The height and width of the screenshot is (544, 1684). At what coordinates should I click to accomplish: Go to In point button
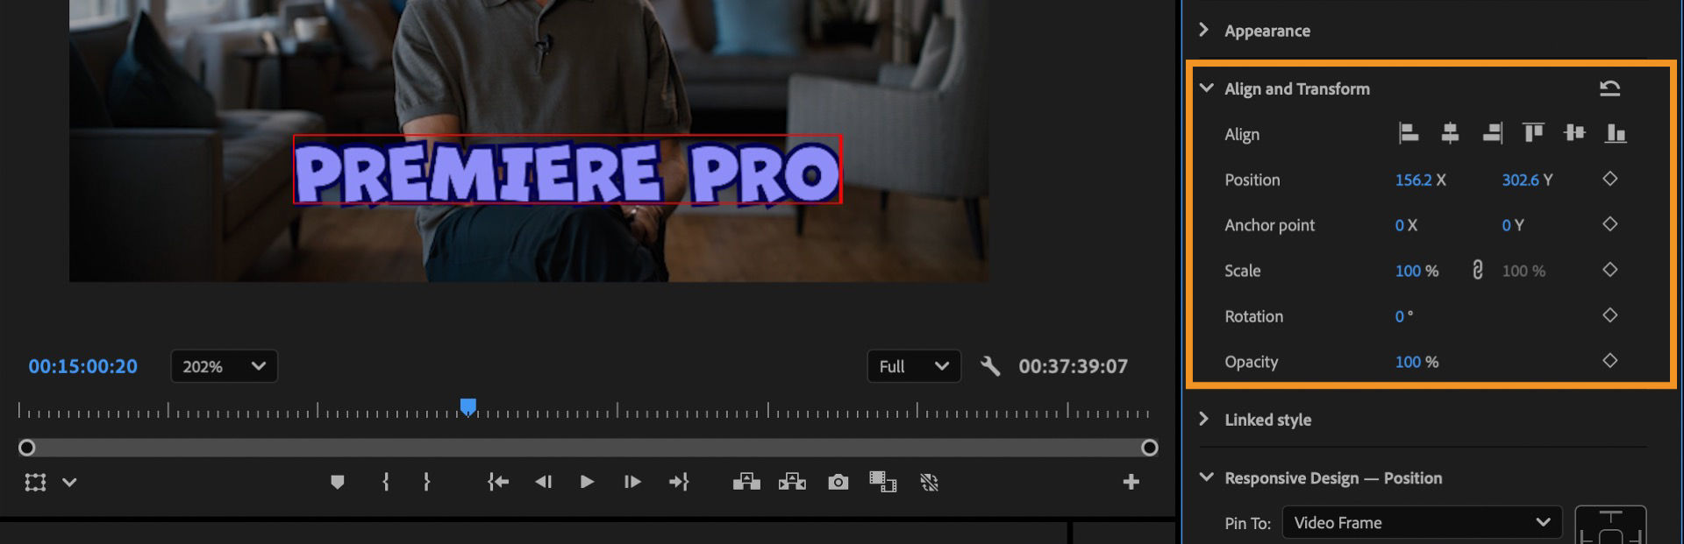tap(498, 482)
